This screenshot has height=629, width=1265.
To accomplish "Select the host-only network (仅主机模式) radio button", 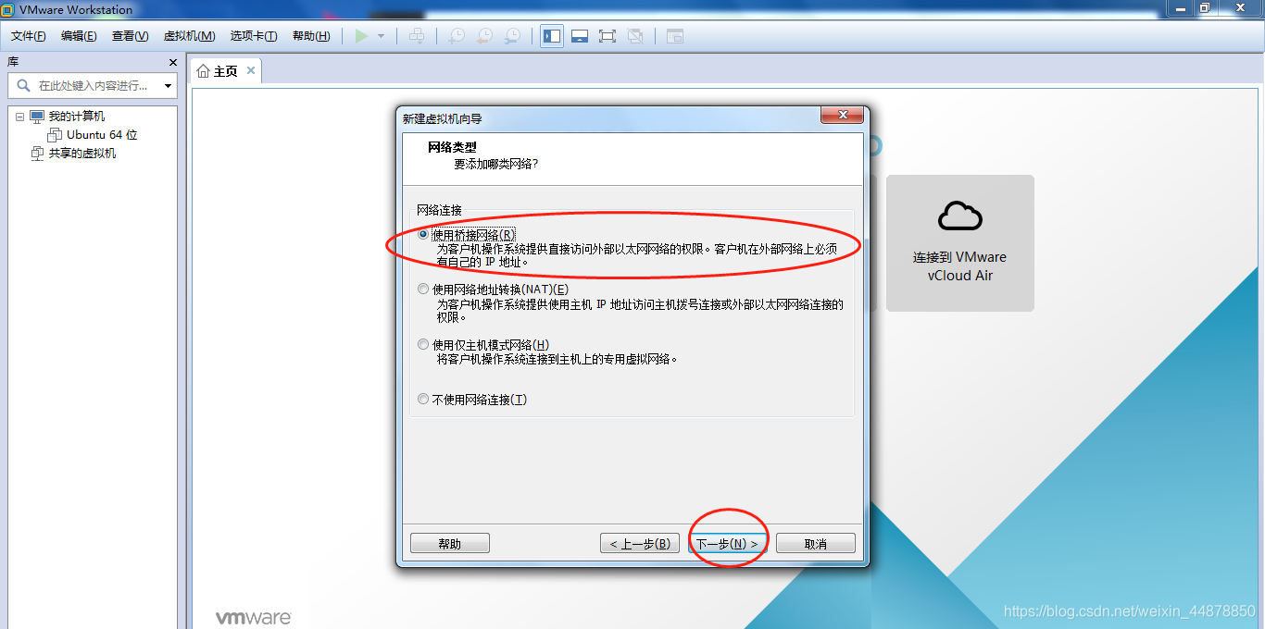I will pos(423,345).
